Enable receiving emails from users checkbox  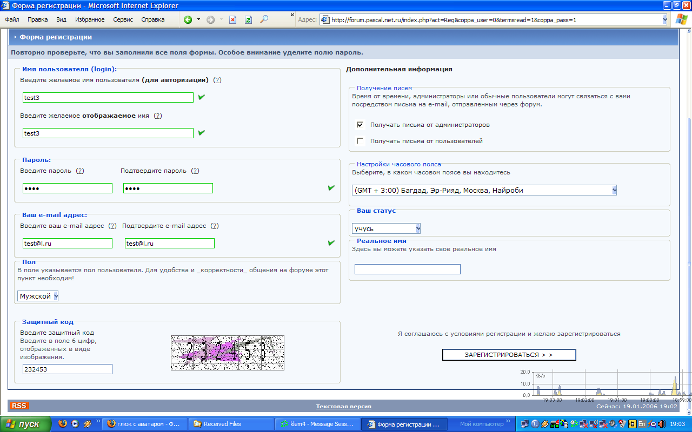361,141
